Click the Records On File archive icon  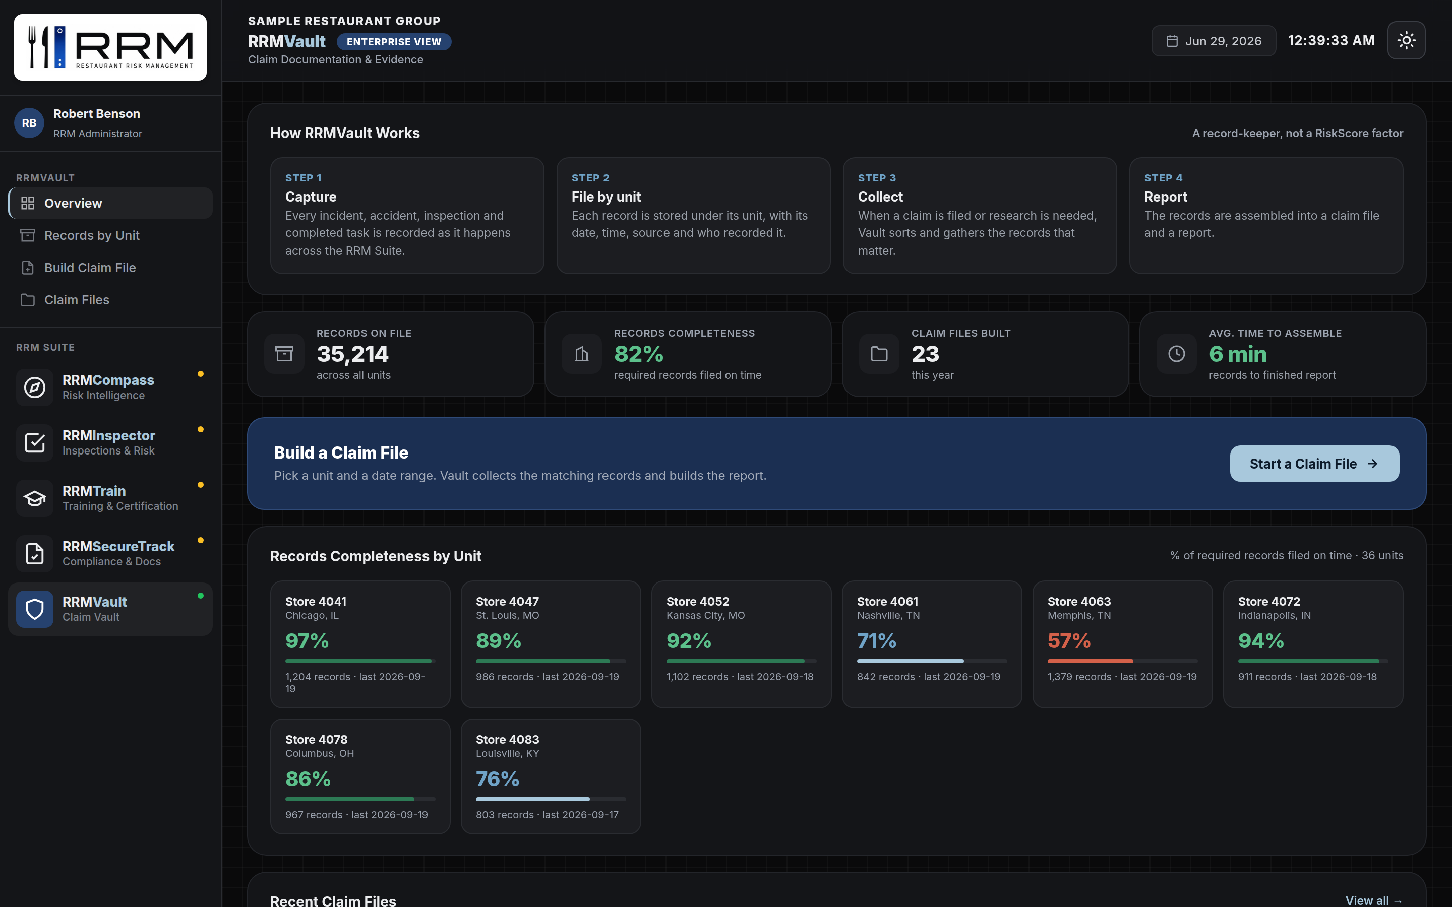click(x=284, y=354)
